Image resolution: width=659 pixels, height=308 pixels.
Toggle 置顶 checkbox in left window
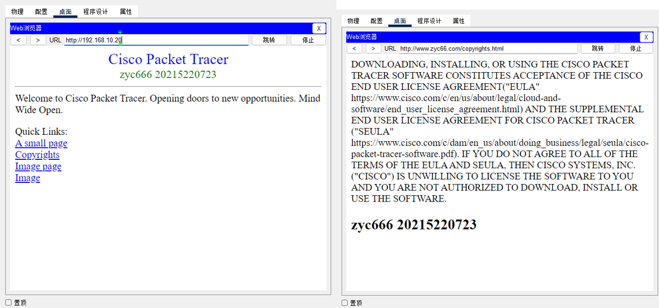[9, 303]
